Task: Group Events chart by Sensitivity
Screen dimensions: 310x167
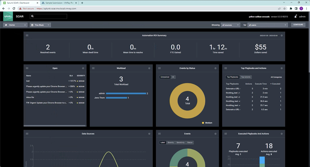Action: click(180, 143)
